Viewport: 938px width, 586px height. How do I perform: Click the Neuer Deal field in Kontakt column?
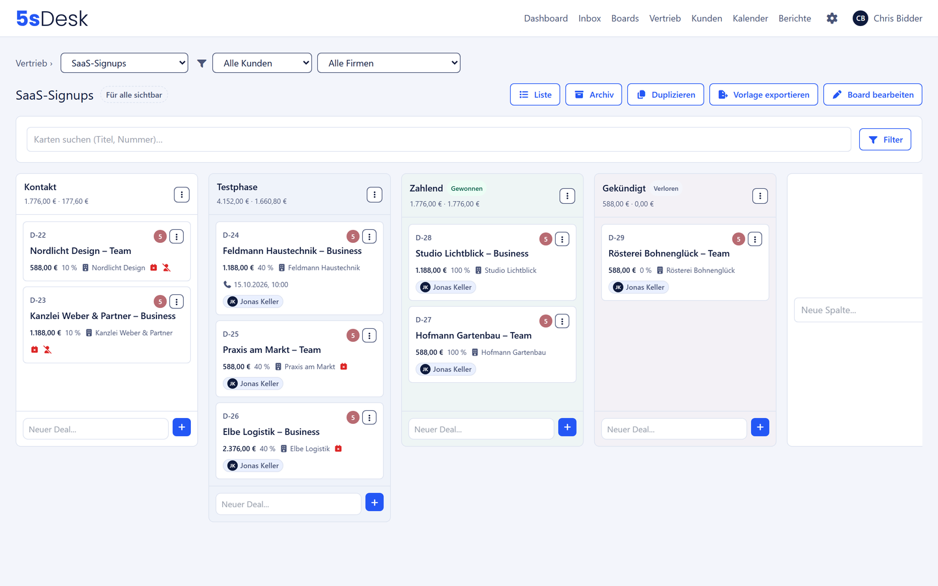96,429
